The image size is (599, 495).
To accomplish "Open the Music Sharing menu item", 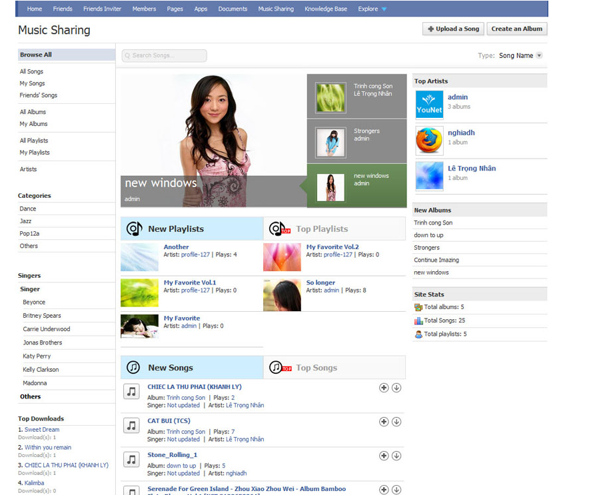I will coord(275,9).
